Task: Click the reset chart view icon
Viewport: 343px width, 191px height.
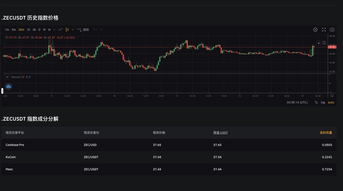Action: (x=324, y=42)
